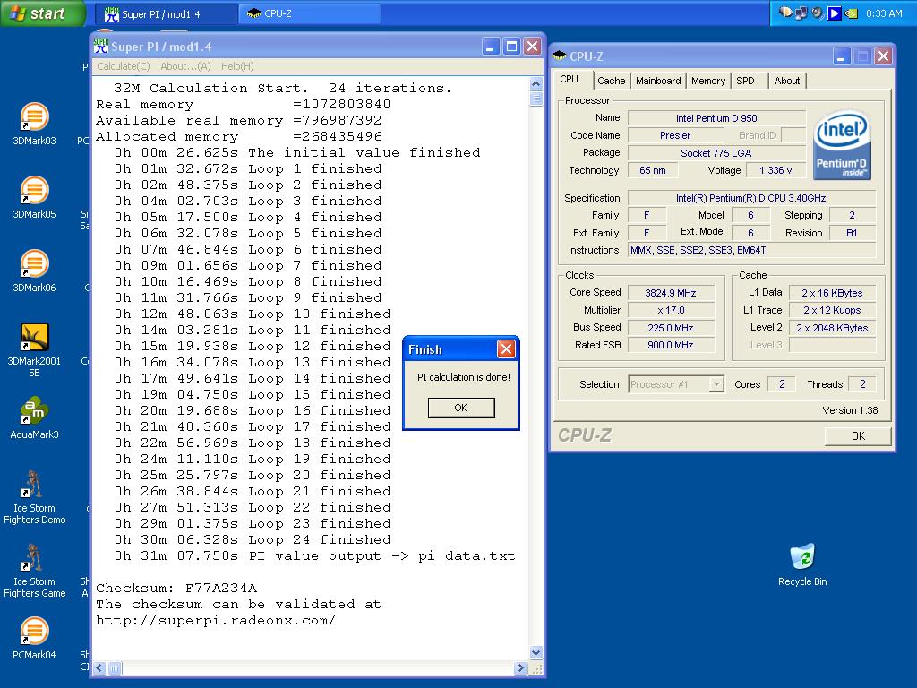Click the blue play-arrow tray icon

(x=835, y=13)
